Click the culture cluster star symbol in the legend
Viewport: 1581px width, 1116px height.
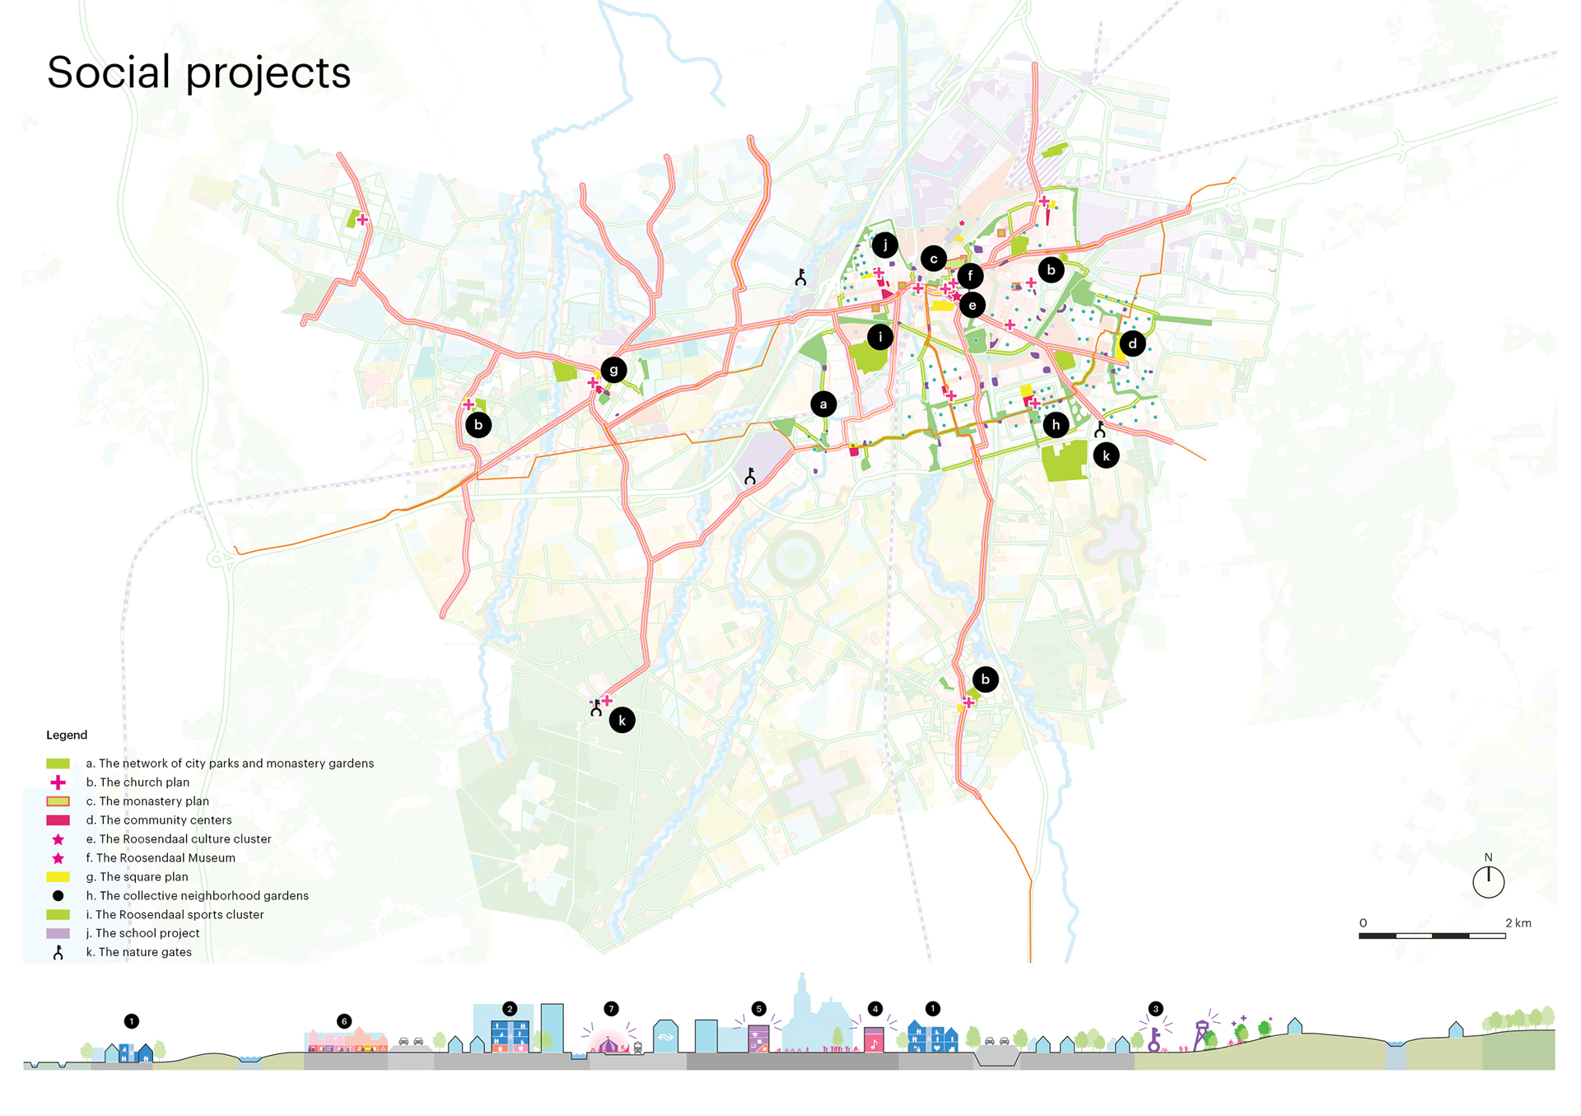(58, 838)
